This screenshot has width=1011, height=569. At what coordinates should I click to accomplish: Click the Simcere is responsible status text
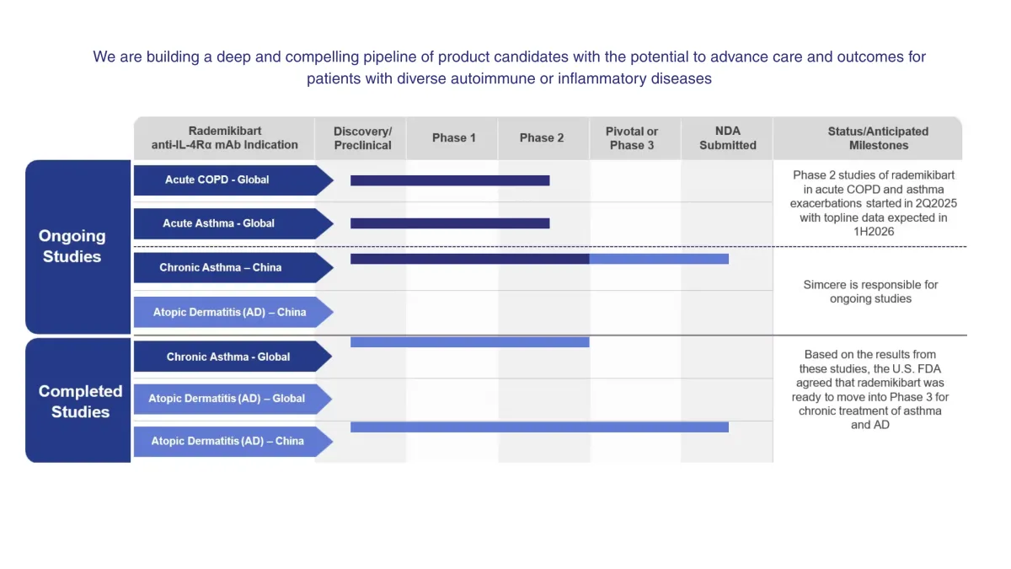click(x=870, y=292)
